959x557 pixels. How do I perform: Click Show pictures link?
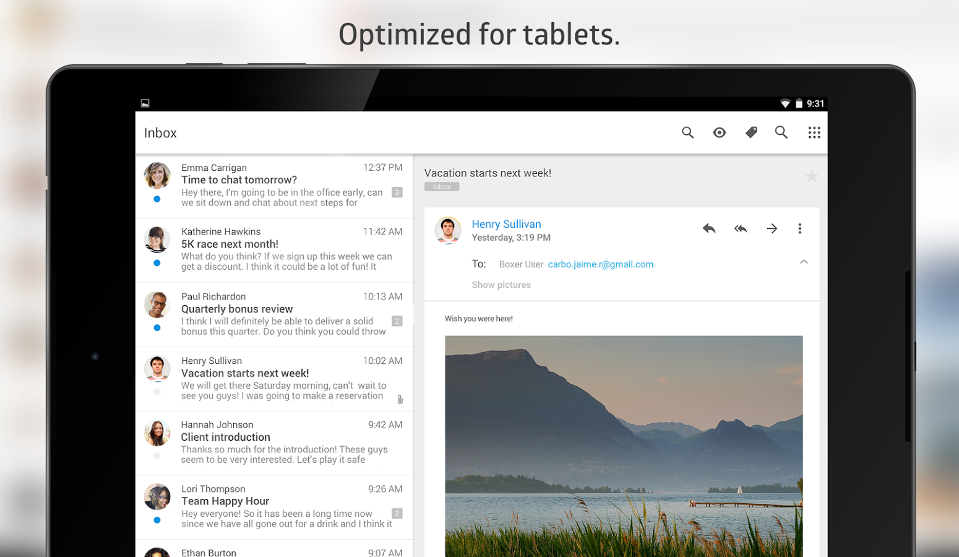pos(501,285)
